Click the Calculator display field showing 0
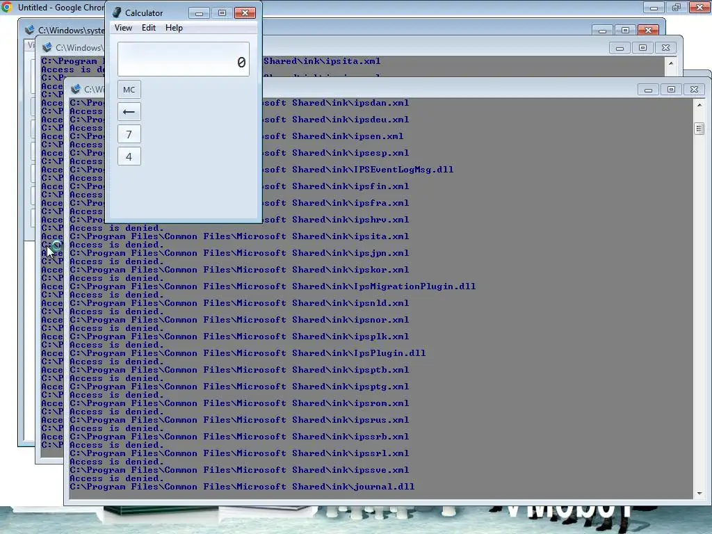Image resolution: width=712 pixels, height=534 pixels. (184, 59)
